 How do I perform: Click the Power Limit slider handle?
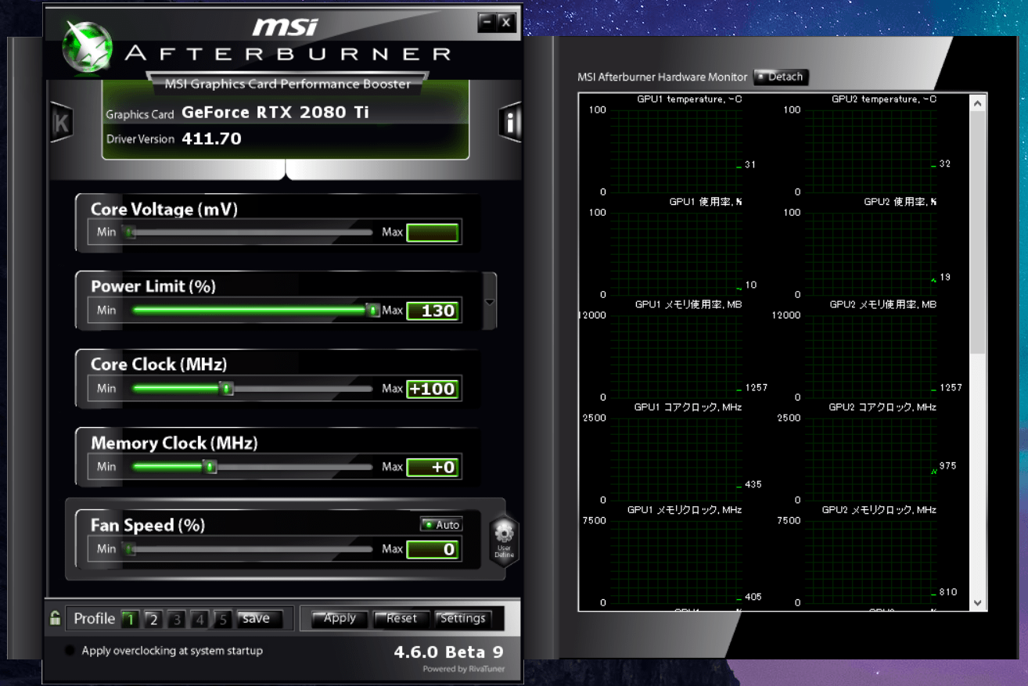click(373, 311)
